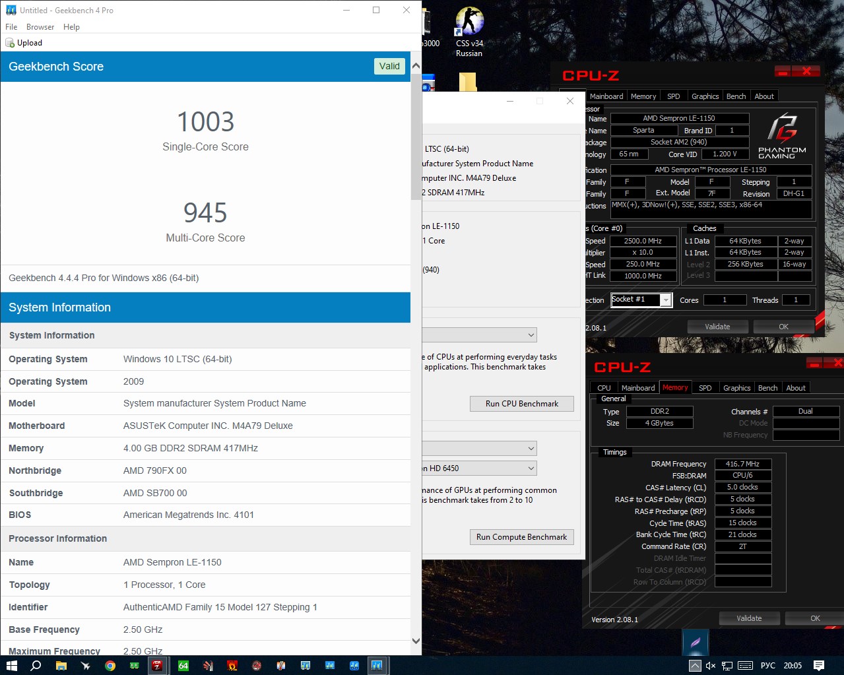Open the yellow folder on the desktop
The image size is (844, 675).
pyautogui.click(x=468, y=81)
